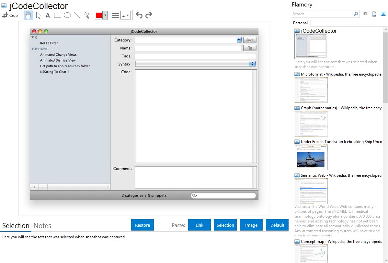
Task: Select Get path to app resources folder
Action: click(65, 66)
